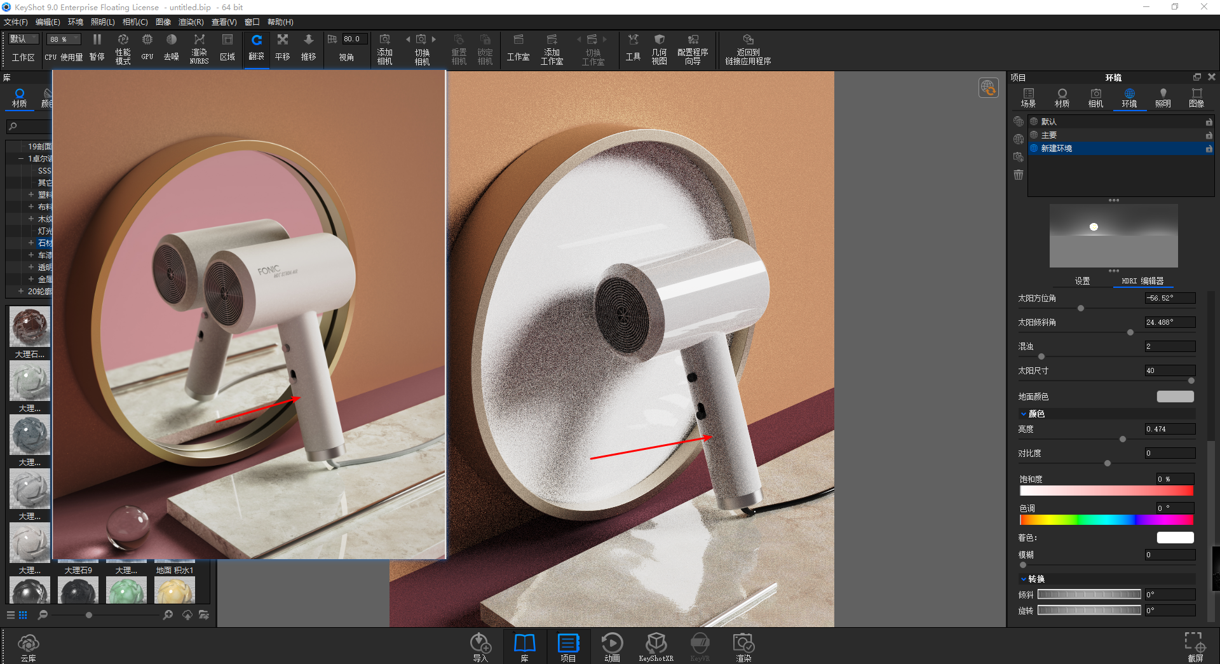Select the dolly (推移) camera tool

(x=309, y=48)
